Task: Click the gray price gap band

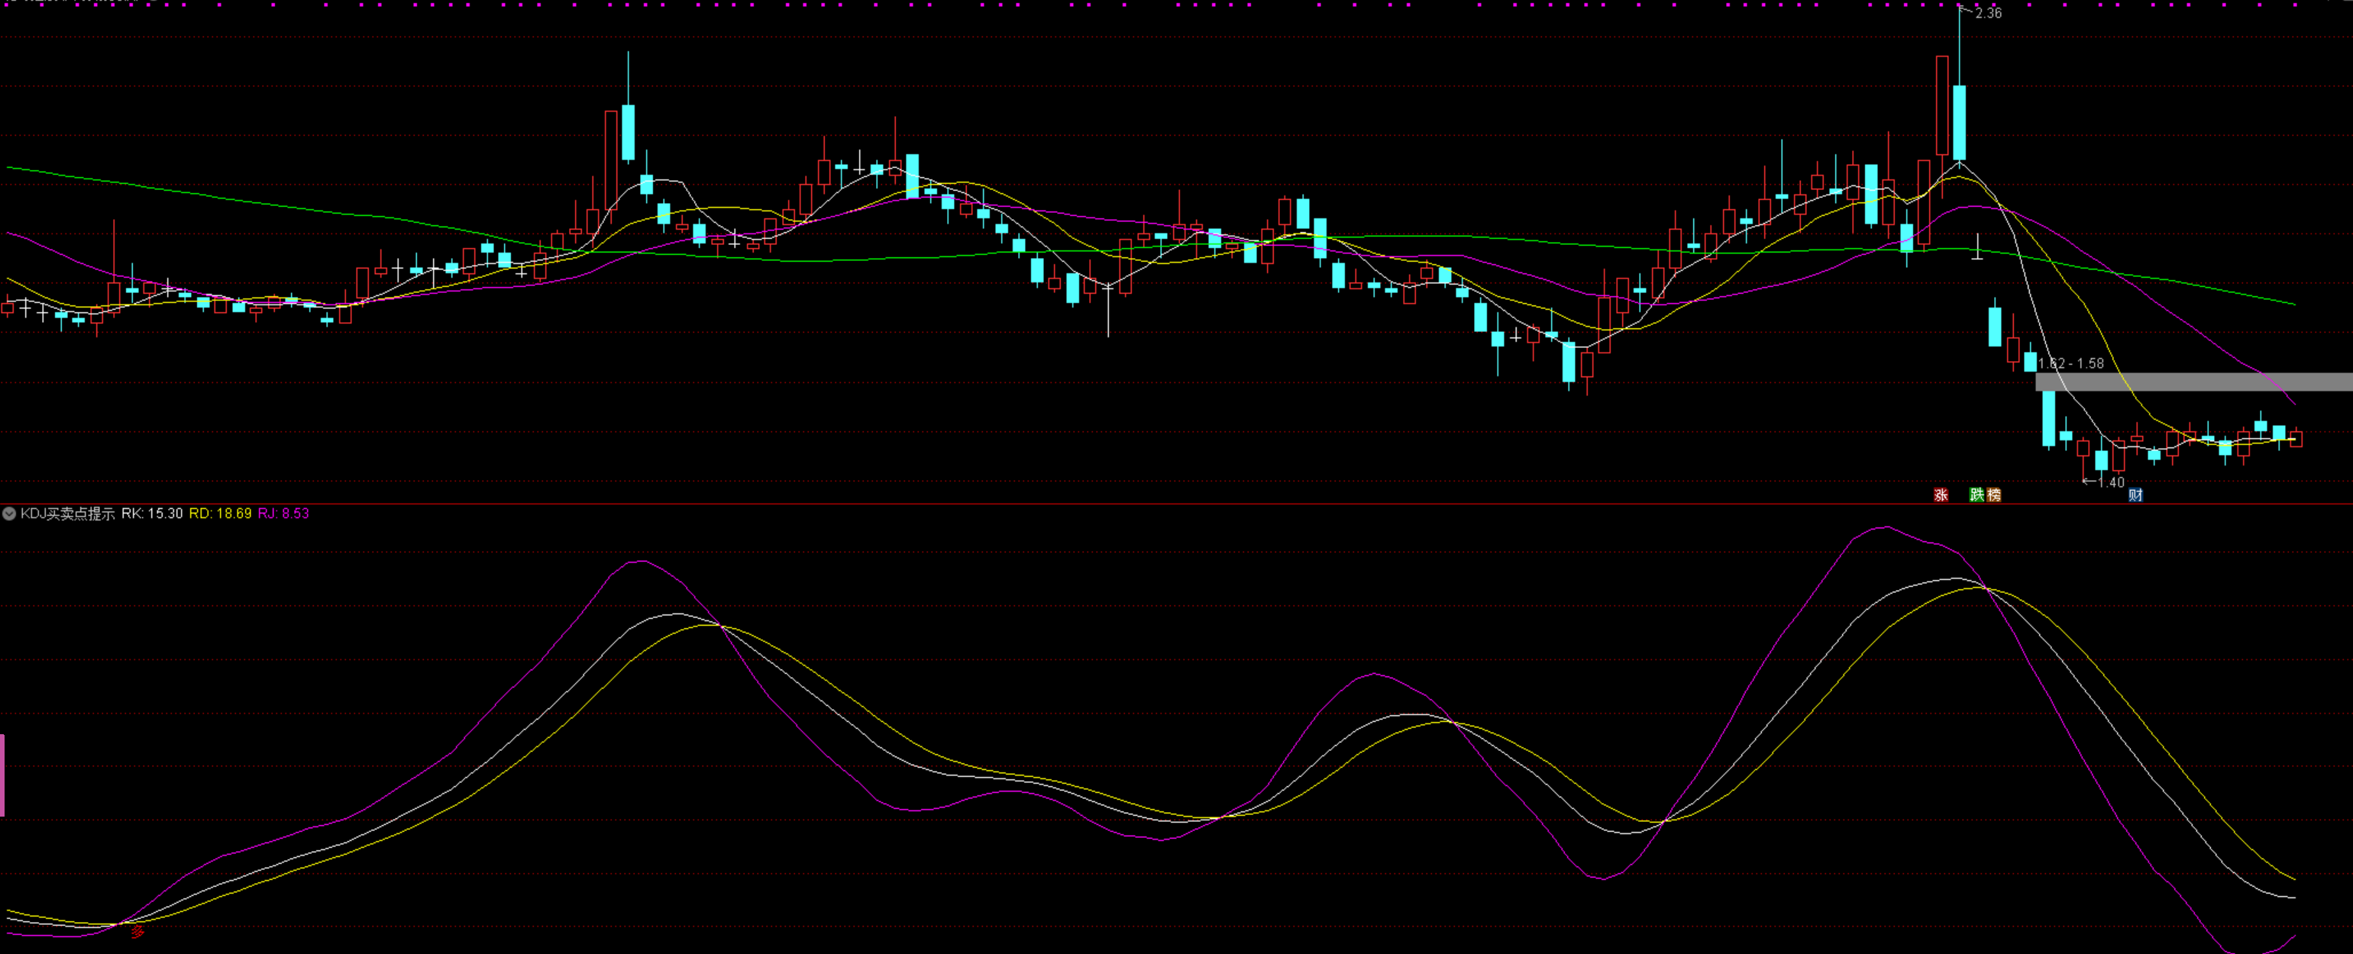Action: [x=2194, y=382]
